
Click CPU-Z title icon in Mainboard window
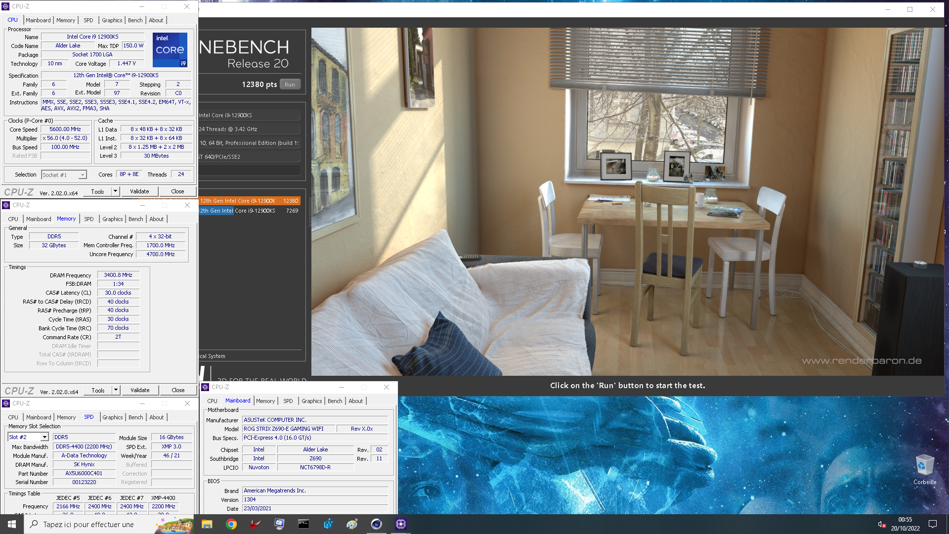(205, 387)
